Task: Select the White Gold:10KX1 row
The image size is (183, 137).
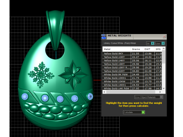Action: pos(132,78)
